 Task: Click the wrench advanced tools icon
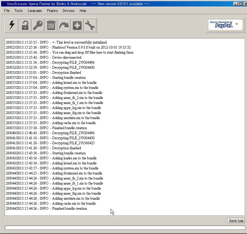(90, 25)
